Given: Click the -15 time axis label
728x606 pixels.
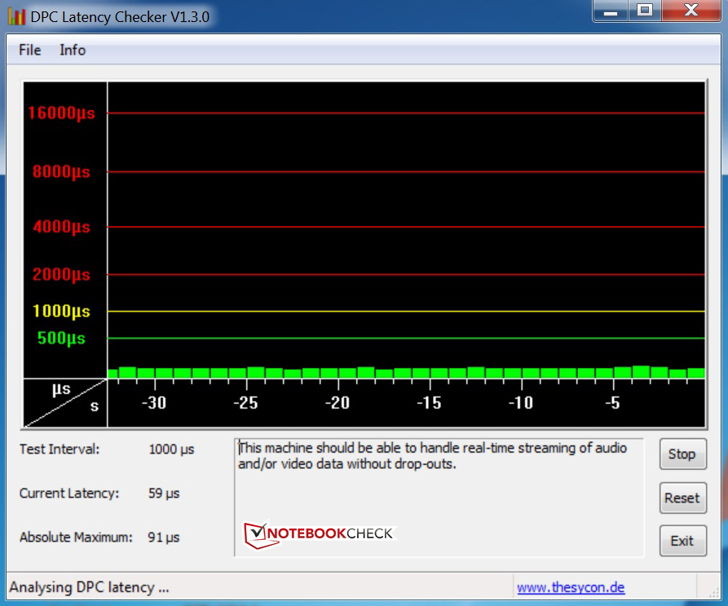Looking at the screenshot, I should [x=429, y=403].
